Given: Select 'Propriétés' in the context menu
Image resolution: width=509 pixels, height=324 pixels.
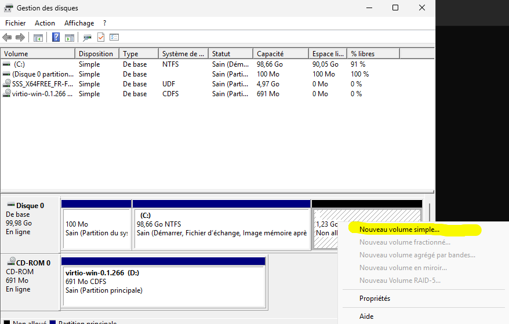Looking at the screenshot, I should click(x=375, y=298).
